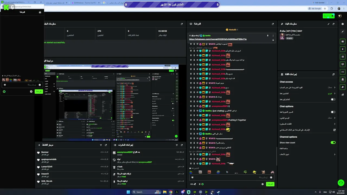Viewport: 347px width, 195px height.
Task: Click the 470 followers count
Action: coord(99,31)
